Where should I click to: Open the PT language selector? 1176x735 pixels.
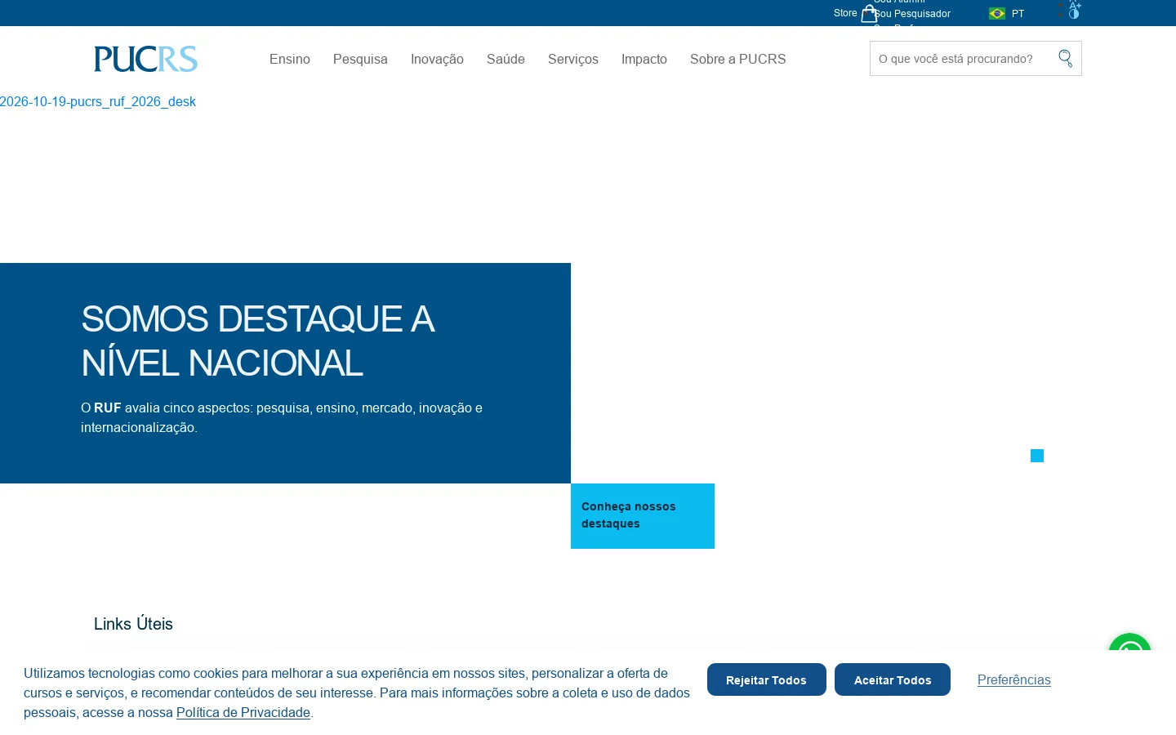tap(1018, 14)
